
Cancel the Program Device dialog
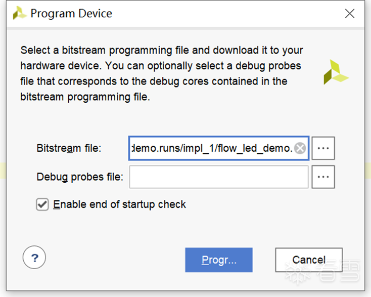pos(308,260)
